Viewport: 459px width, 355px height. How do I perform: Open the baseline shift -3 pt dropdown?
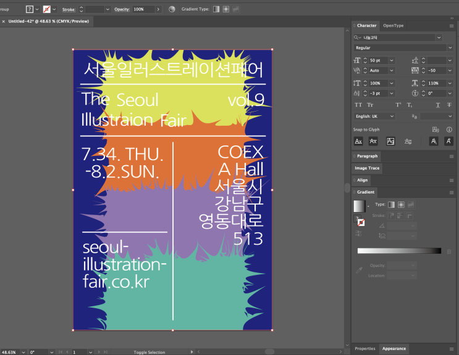coord(392,93)
